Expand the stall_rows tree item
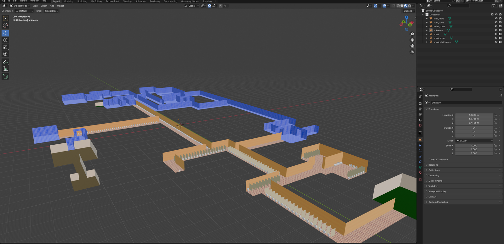Screen dimensions: 504x244 coord(427,23)
